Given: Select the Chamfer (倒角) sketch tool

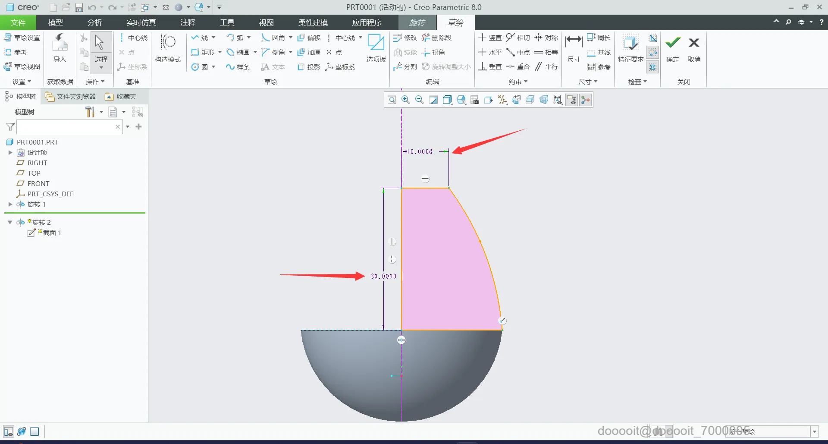Looking at the screenshot, I should 273,53.
